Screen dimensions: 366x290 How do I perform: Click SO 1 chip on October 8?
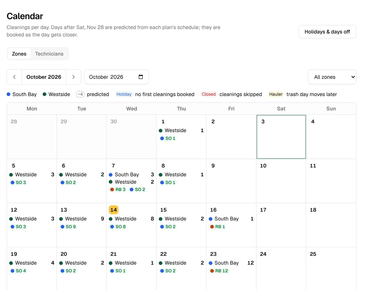click(168, 182)
